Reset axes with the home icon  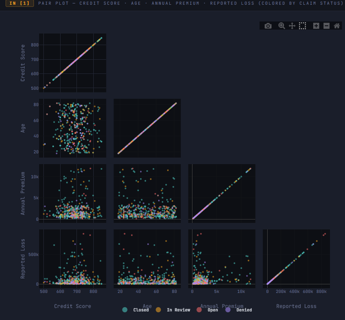click(x=337, y=26)
